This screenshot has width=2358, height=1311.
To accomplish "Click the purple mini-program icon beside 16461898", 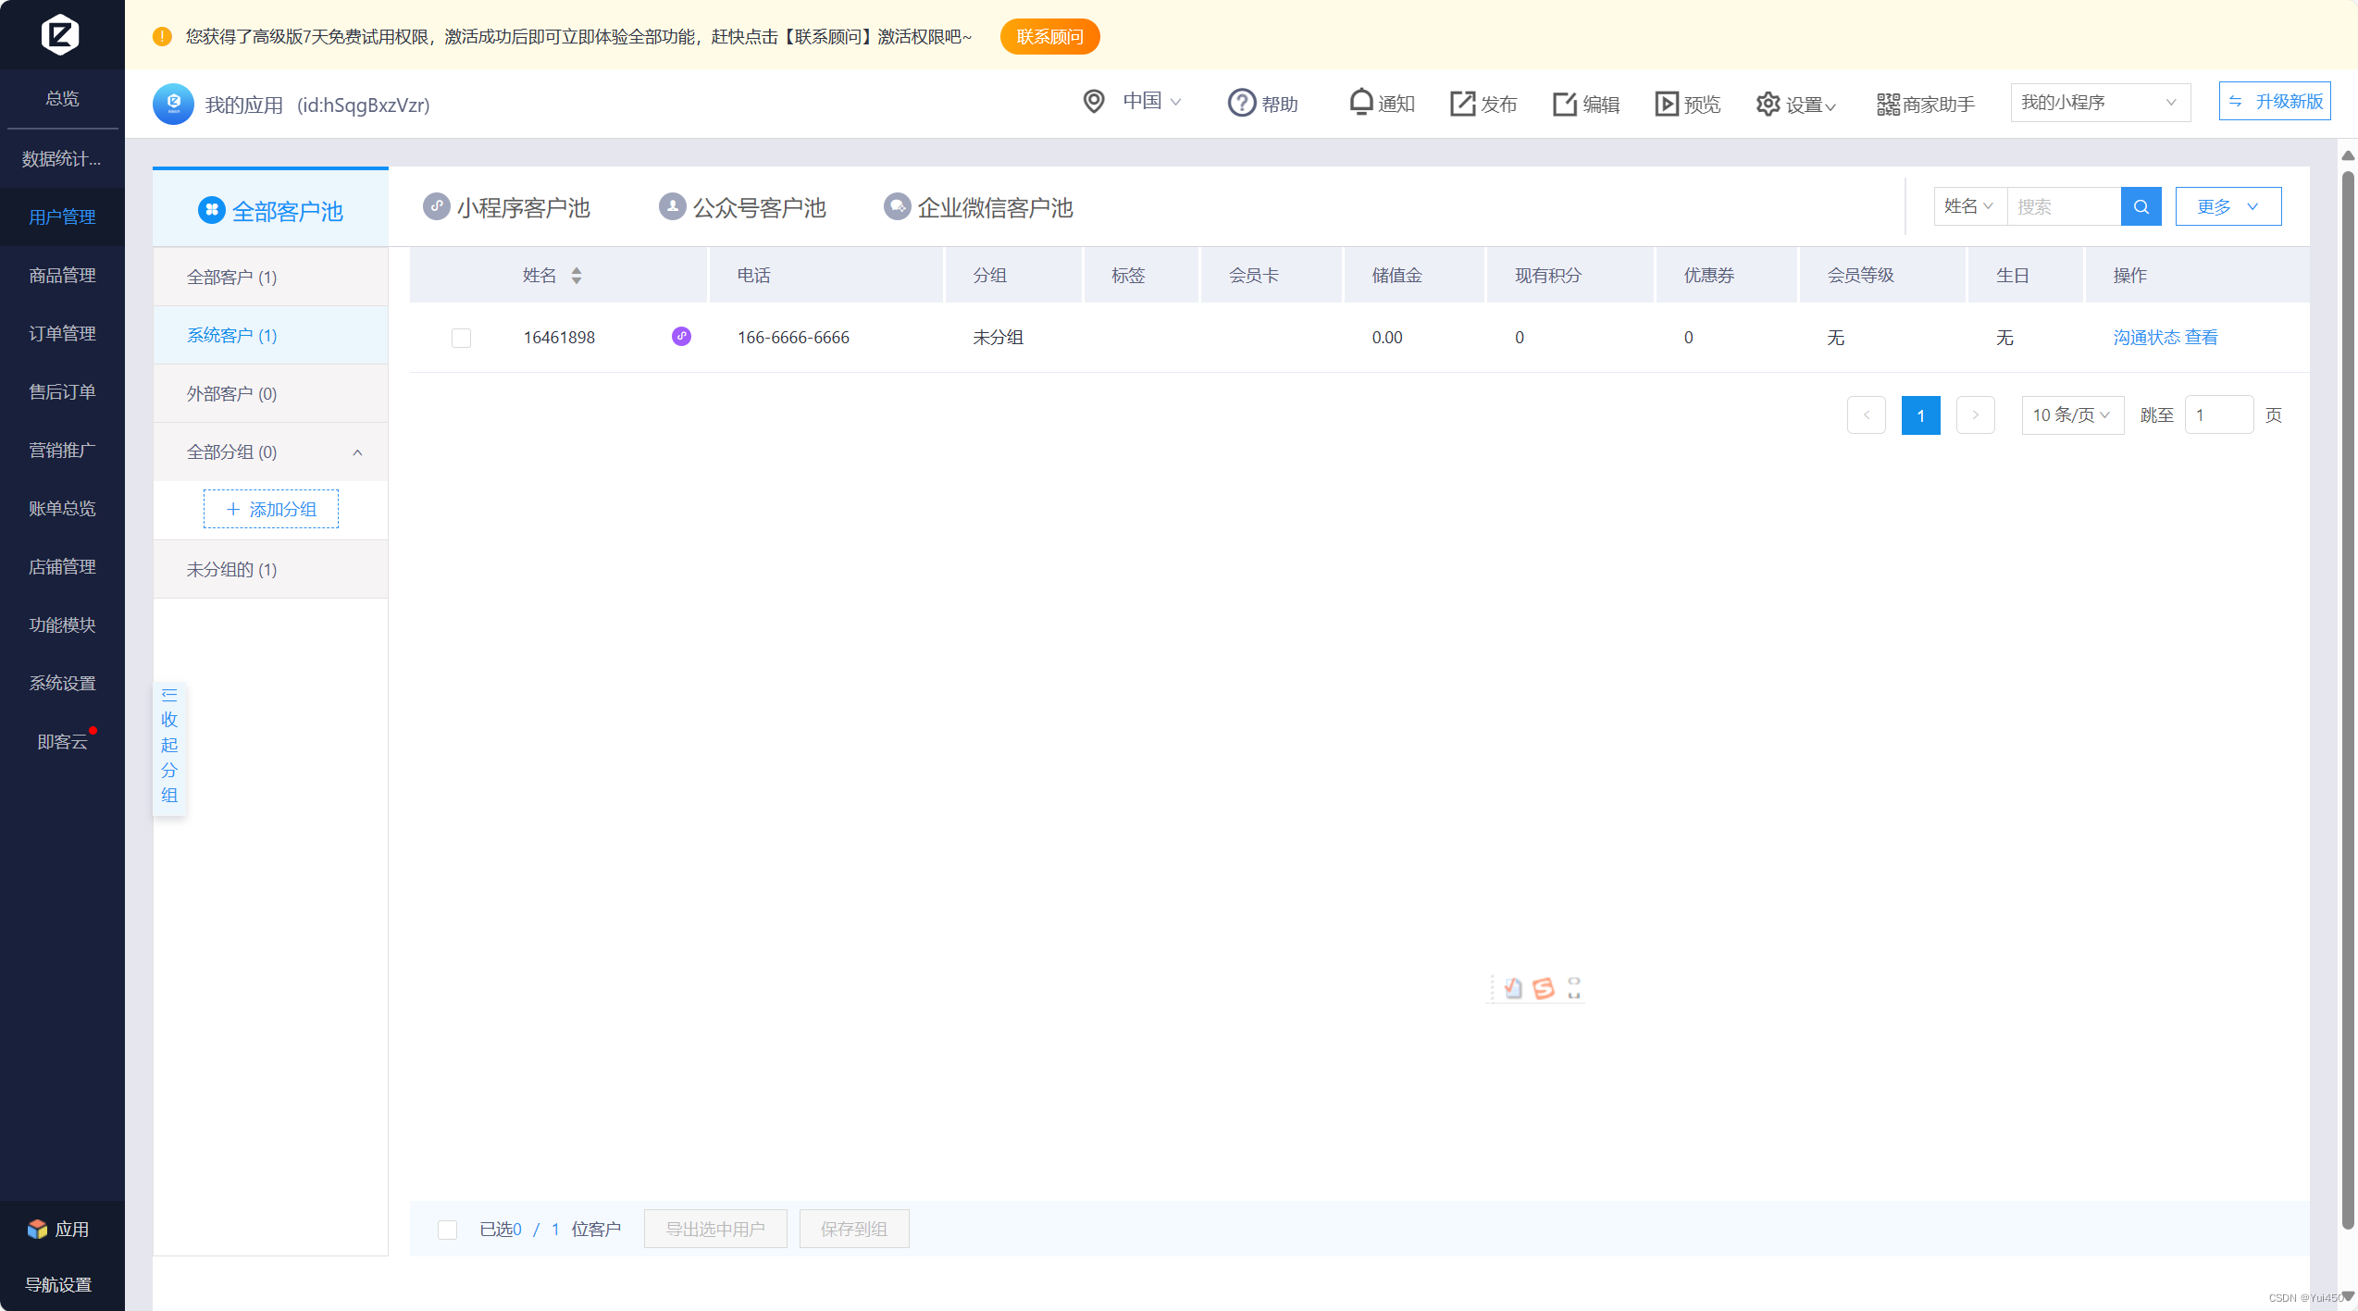I will (x=681, y=336).
